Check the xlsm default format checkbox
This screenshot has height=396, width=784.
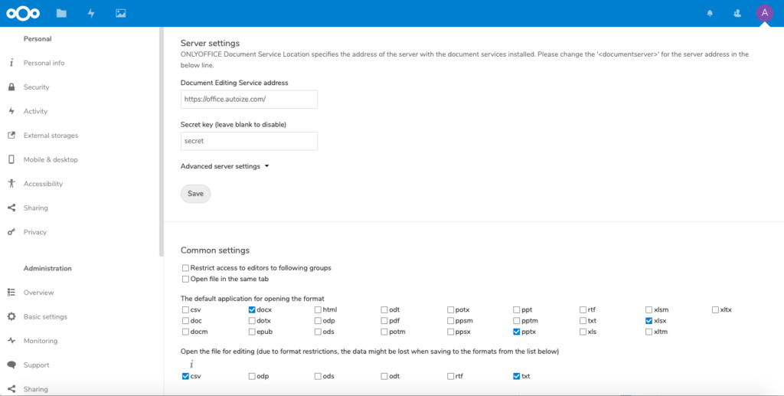(x=649, y=310)
